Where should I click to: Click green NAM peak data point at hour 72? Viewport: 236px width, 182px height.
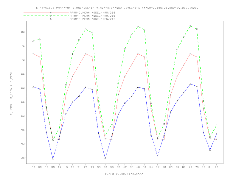tap(190, 26)
